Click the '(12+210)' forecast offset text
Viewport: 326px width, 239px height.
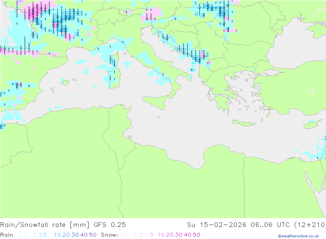pos(310,225)
